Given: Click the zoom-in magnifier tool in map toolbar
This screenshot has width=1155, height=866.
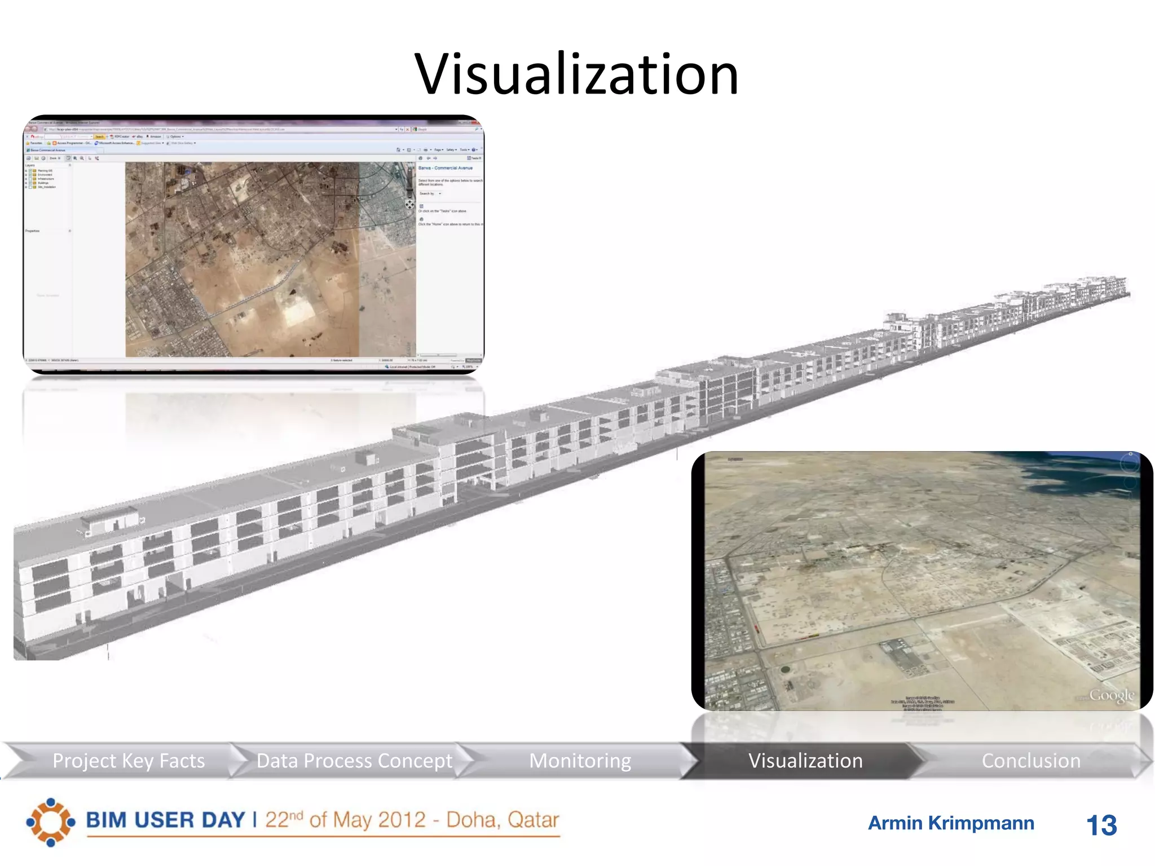Looking at the screenshot, I should pyautogui.click(x=75, y=158).
